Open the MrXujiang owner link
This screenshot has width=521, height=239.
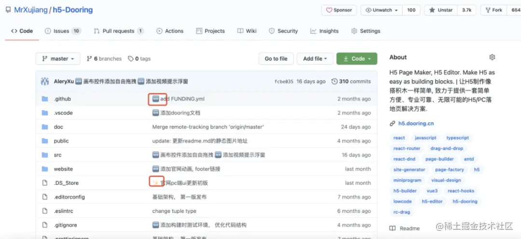click(30, 10)
